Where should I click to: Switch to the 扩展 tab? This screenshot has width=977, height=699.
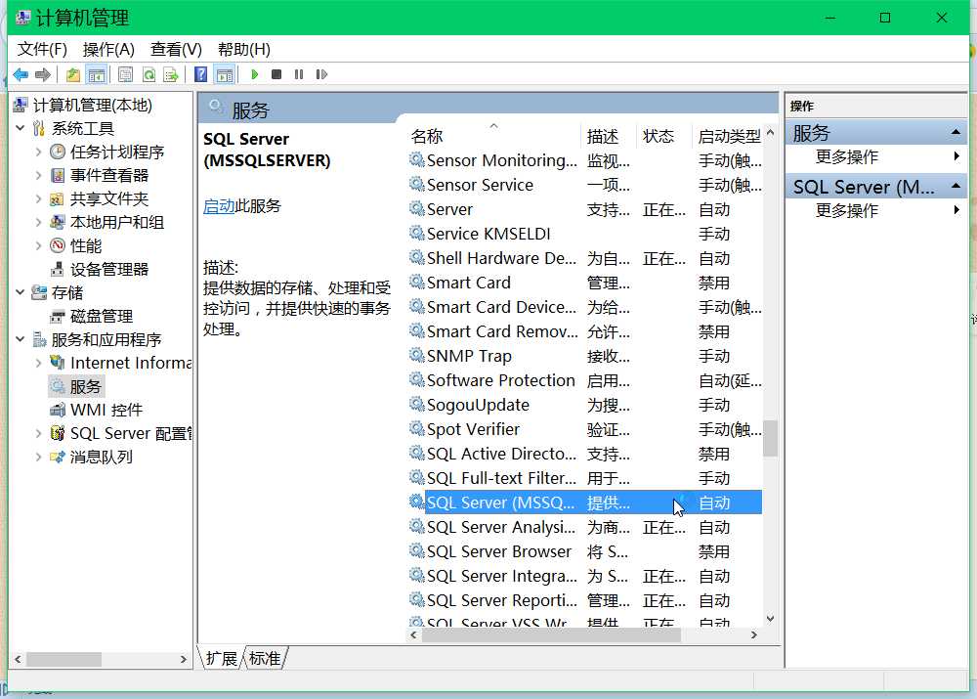pos(221,659)
